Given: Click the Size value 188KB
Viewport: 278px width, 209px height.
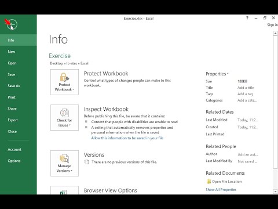Looking at the screenshot, I should click(242, 81).
